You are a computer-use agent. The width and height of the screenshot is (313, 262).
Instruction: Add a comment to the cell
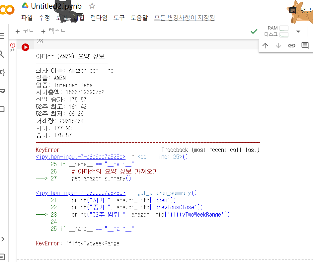305,46
